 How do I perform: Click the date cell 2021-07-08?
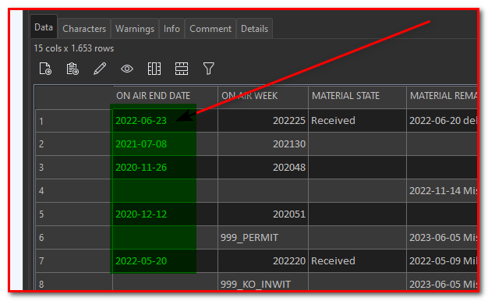pyautogui.click(x=165, y=144)
